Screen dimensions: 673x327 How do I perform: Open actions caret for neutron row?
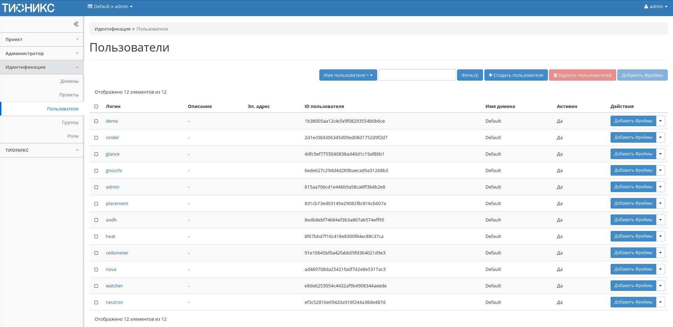tap(660, 302)
